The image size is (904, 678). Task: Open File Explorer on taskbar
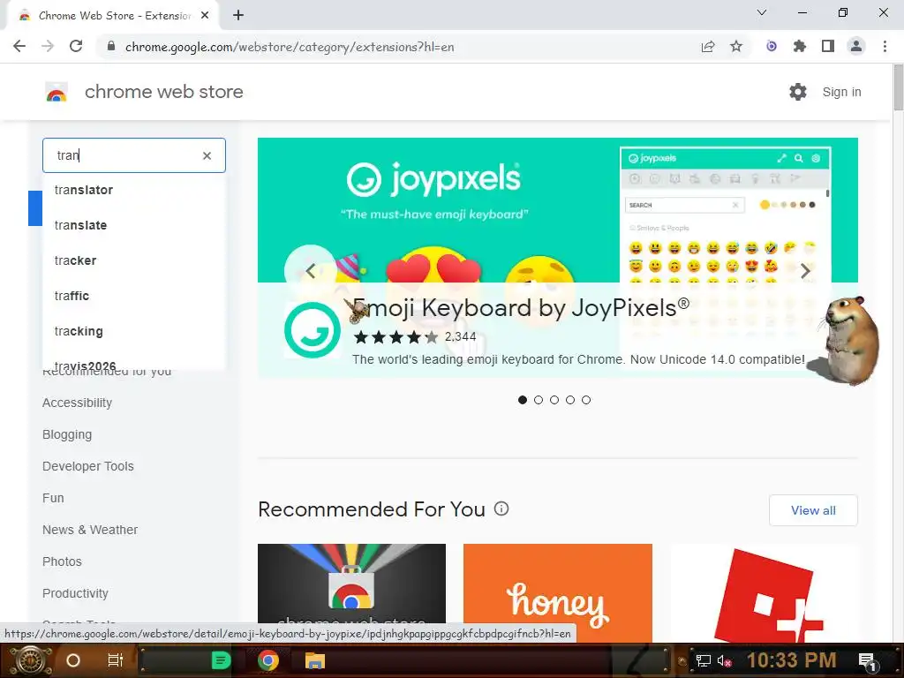coord(315,660)
